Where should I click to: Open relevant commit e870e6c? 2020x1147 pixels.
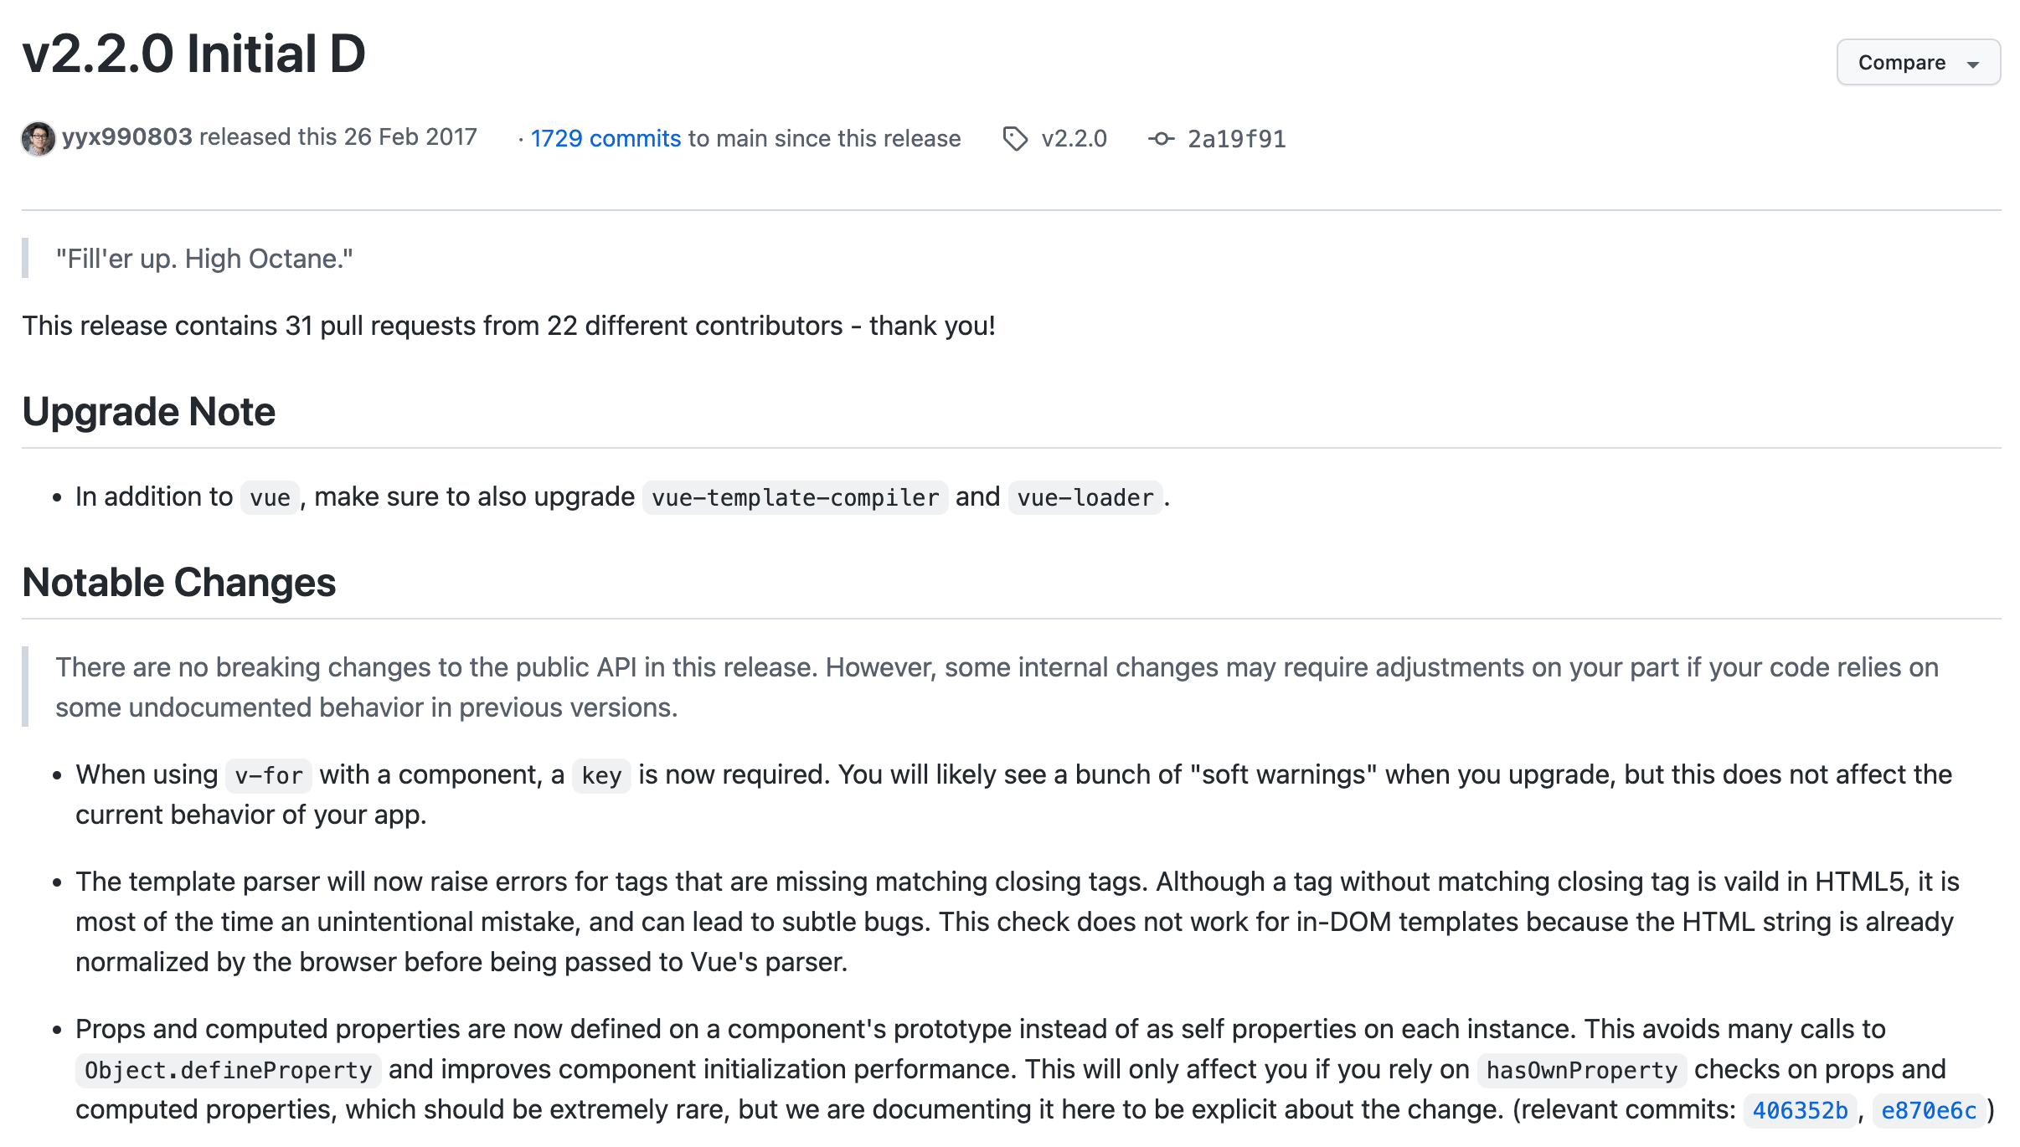point(1929,1111)
